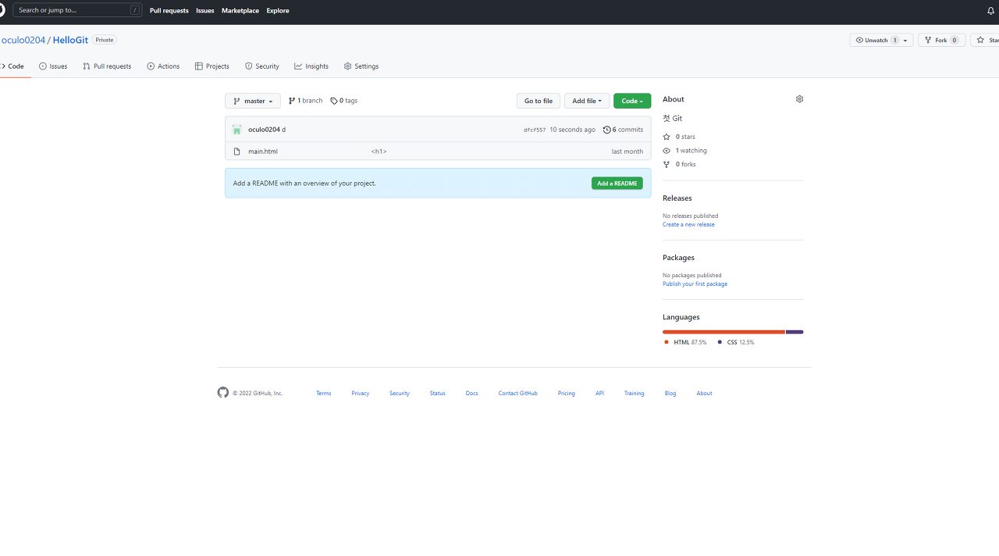This screenshot has width=999, height=556.
Task: Click the purple CSS segment of language bar
Action: 795,332
